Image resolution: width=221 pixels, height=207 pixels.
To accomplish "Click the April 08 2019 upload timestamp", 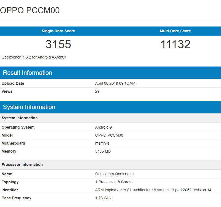I will pyautogui.click(x=115, y=83).
